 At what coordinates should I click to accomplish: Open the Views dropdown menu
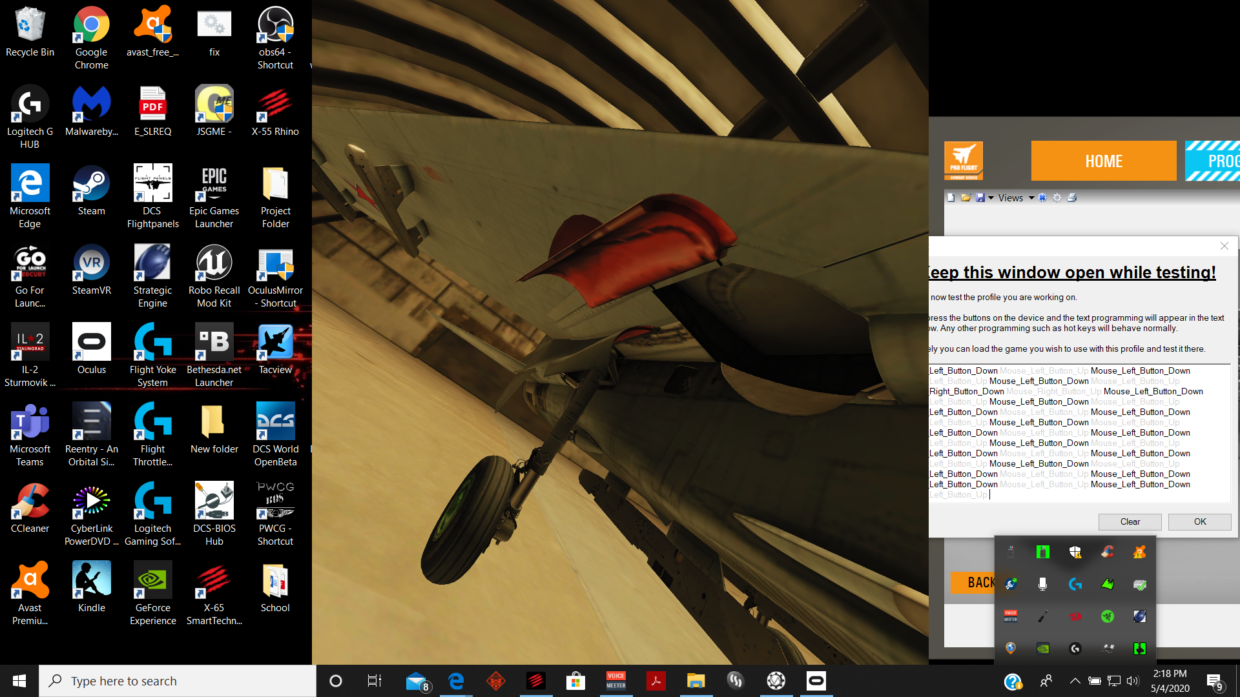[1016, 198]
